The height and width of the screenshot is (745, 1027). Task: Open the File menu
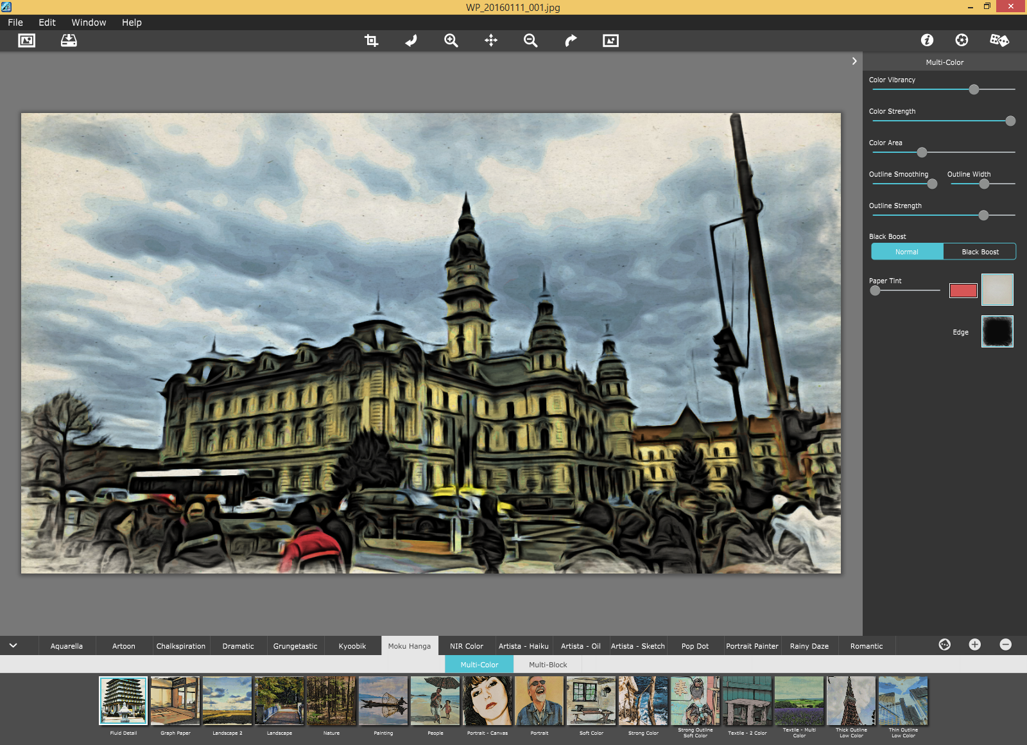point(15,22)
